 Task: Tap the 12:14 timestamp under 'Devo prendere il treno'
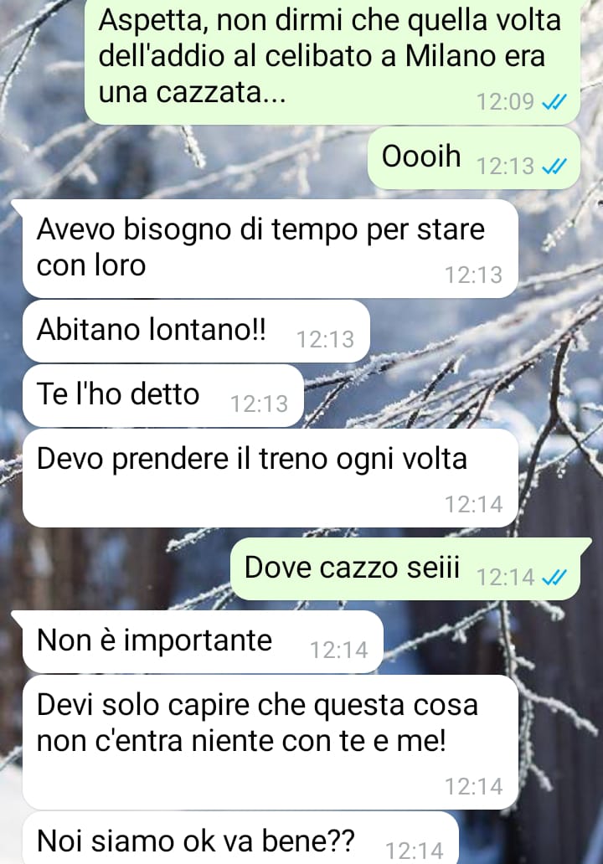click(473, 504)
